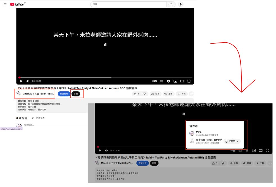Click the 宣傳 promote button in bright screenshot

pos(168,94)
